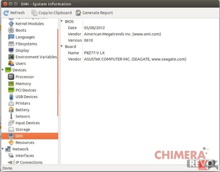Screen dimensions: 220x172
Task: Open the Sensors entry
Action: [23, 116]
